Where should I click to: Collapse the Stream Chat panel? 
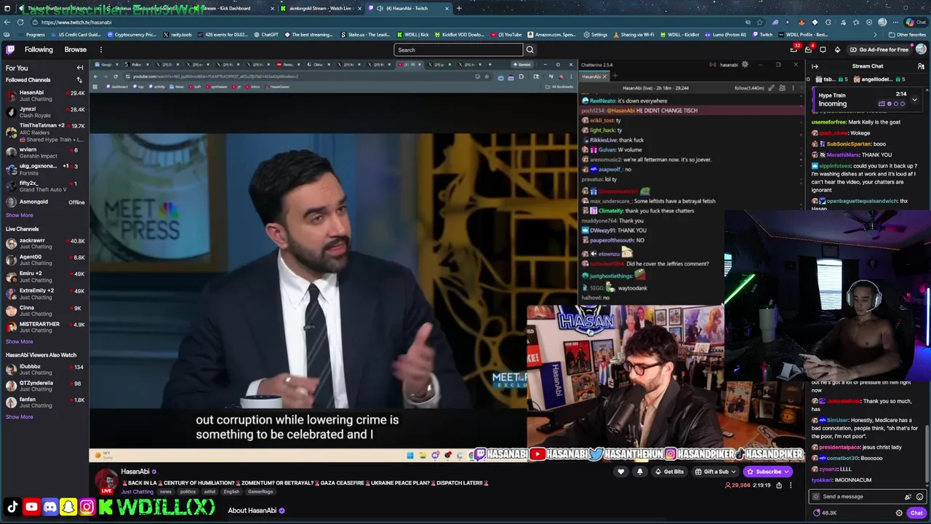click(x=815, y=66)
